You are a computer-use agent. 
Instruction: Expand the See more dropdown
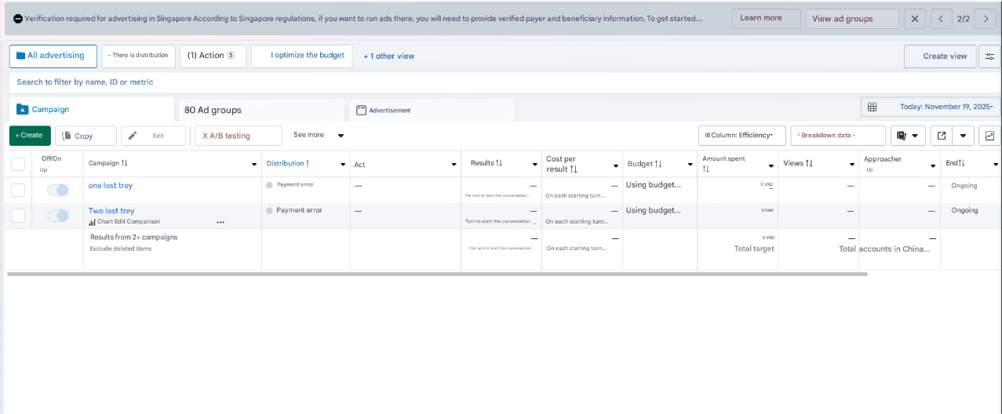tap(319, 135)
